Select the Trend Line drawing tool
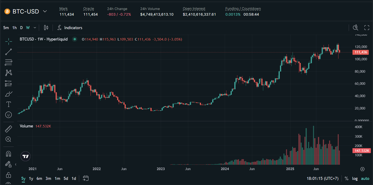Image resolution: width=373 pixels, height=185 pixels. coord(8,52)
